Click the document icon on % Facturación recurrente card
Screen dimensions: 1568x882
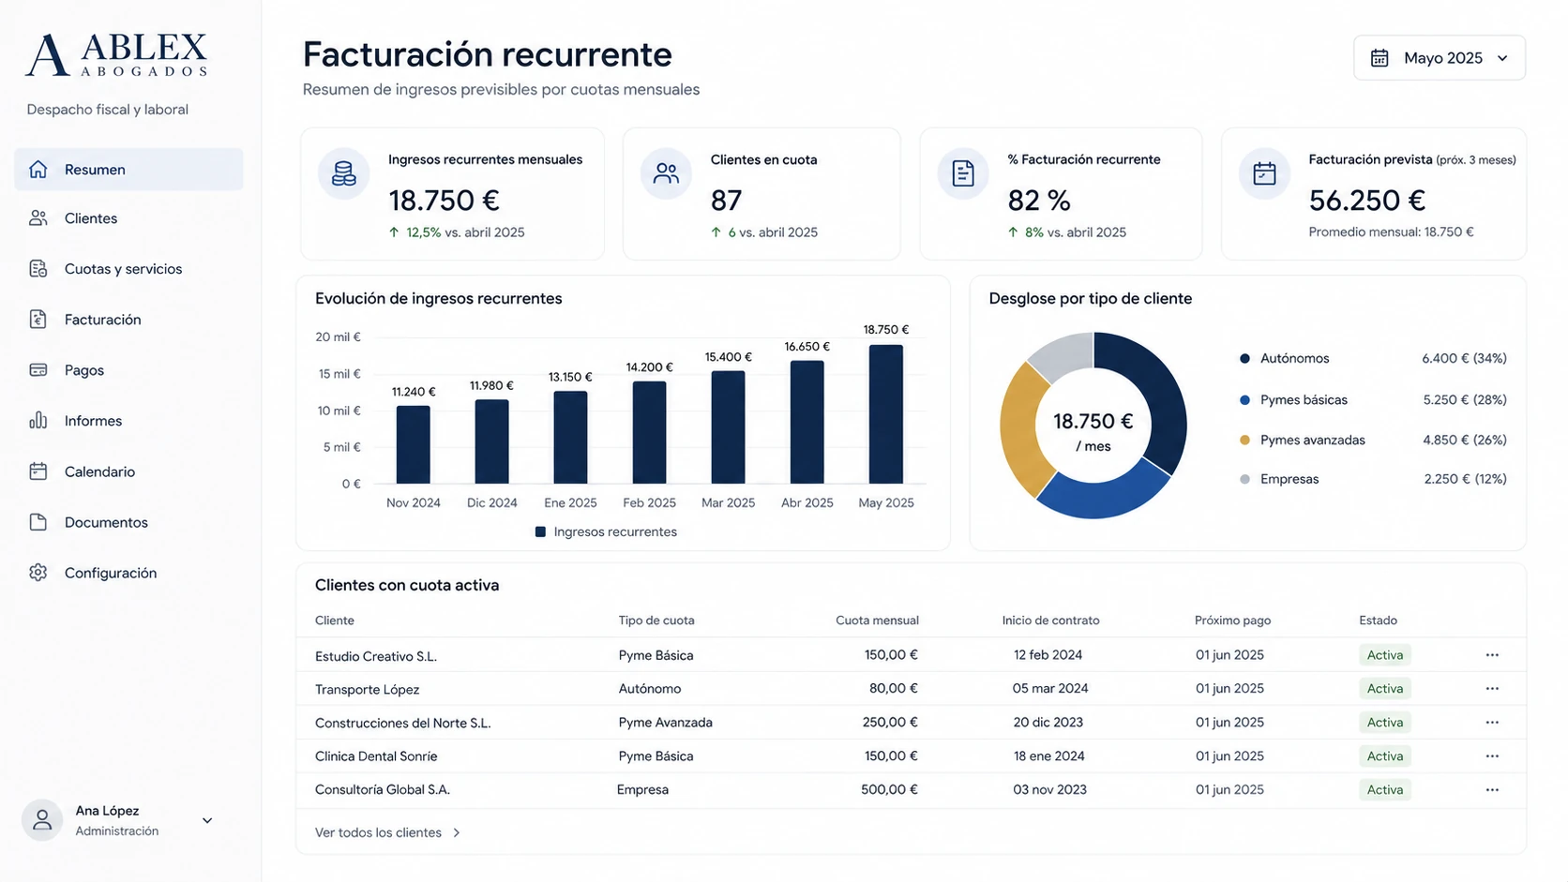click(963, 173)
